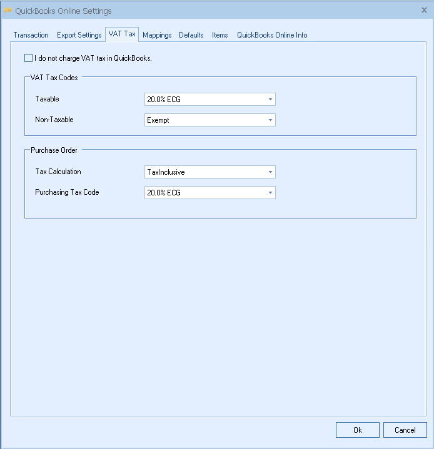Go to the Mappings tab
This screenshot has height=449, width=434.
point(157,35)
